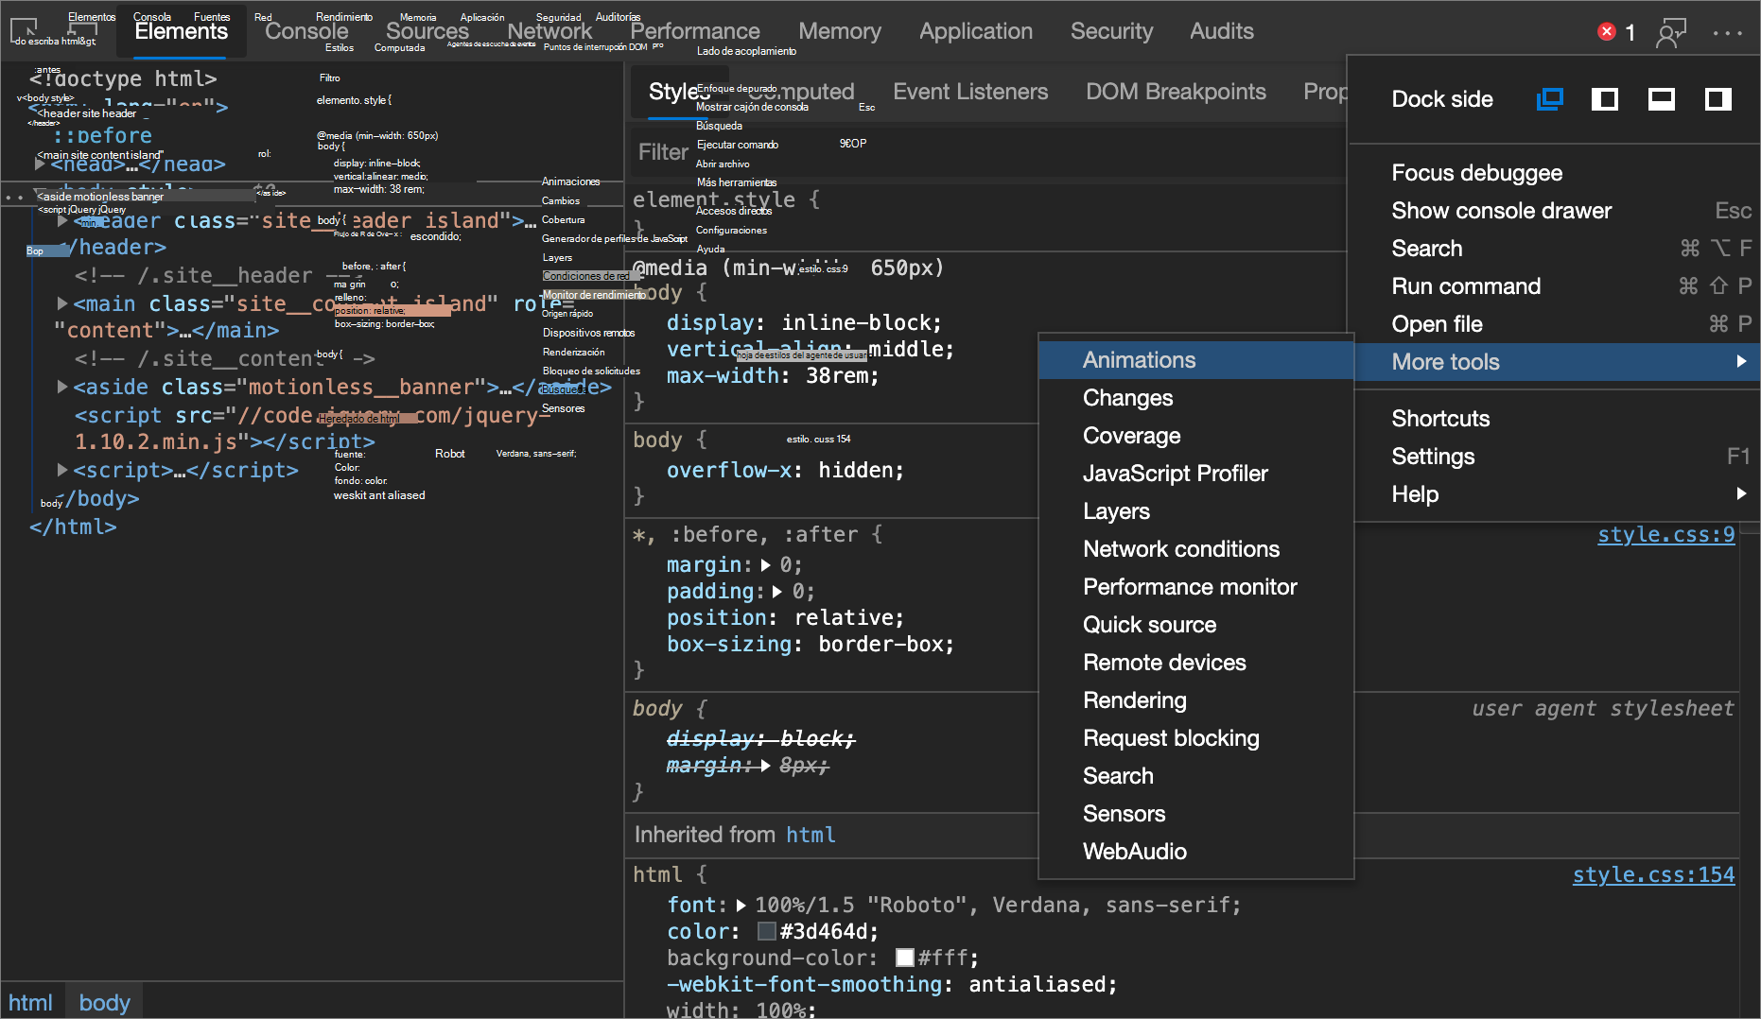1761x1019 pixels.
Task: Expand the margin shorthand property triangle
Action: 766,565
